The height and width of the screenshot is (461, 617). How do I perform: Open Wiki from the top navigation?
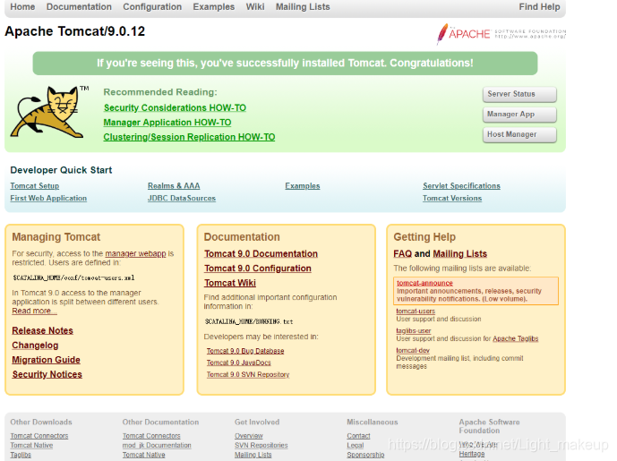(x=255, y=7)
